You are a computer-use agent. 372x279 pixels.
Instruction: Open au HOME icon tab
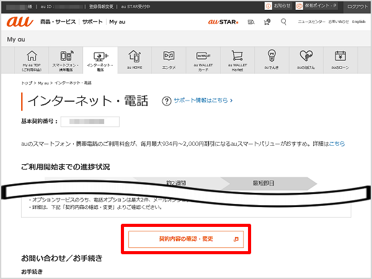click(x=135, y=61)
